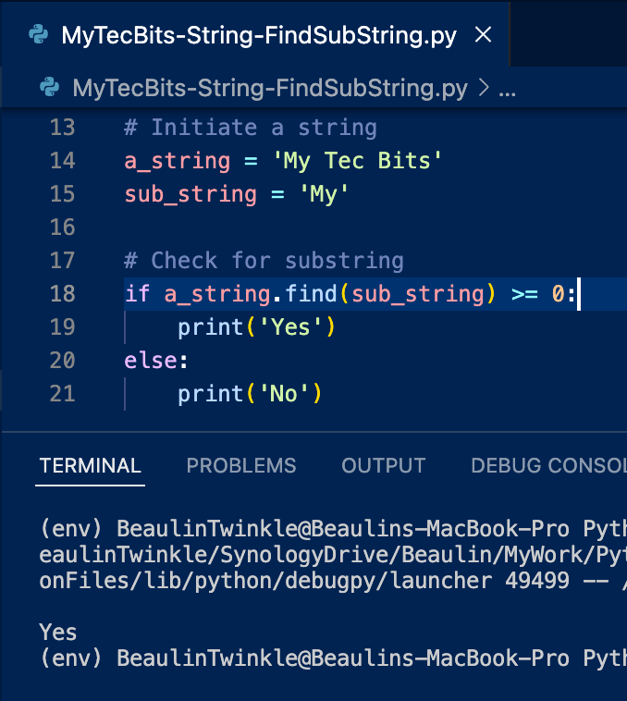The height and width of the screenshot is (701, 627).
Task: Expand the breadcrumb ellipsis symbol picker
Action: pyautogui.click(x=508, y=88)
